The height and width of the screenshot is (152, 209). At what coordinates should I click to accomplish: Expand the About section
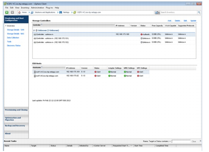(x=16, y=135)
